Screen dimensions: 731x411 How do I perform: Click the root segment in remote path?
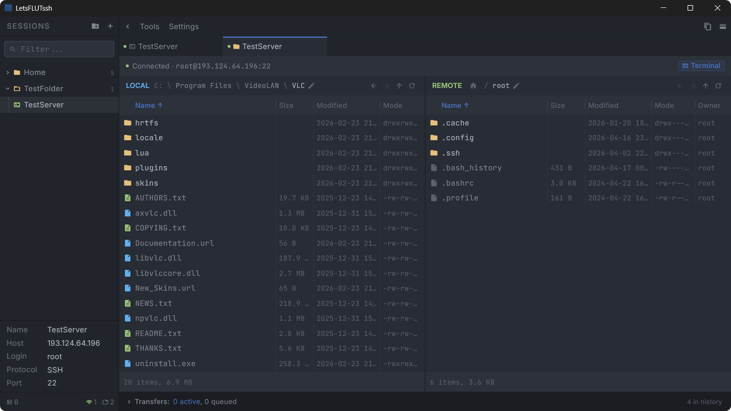[x=501, y=86]
